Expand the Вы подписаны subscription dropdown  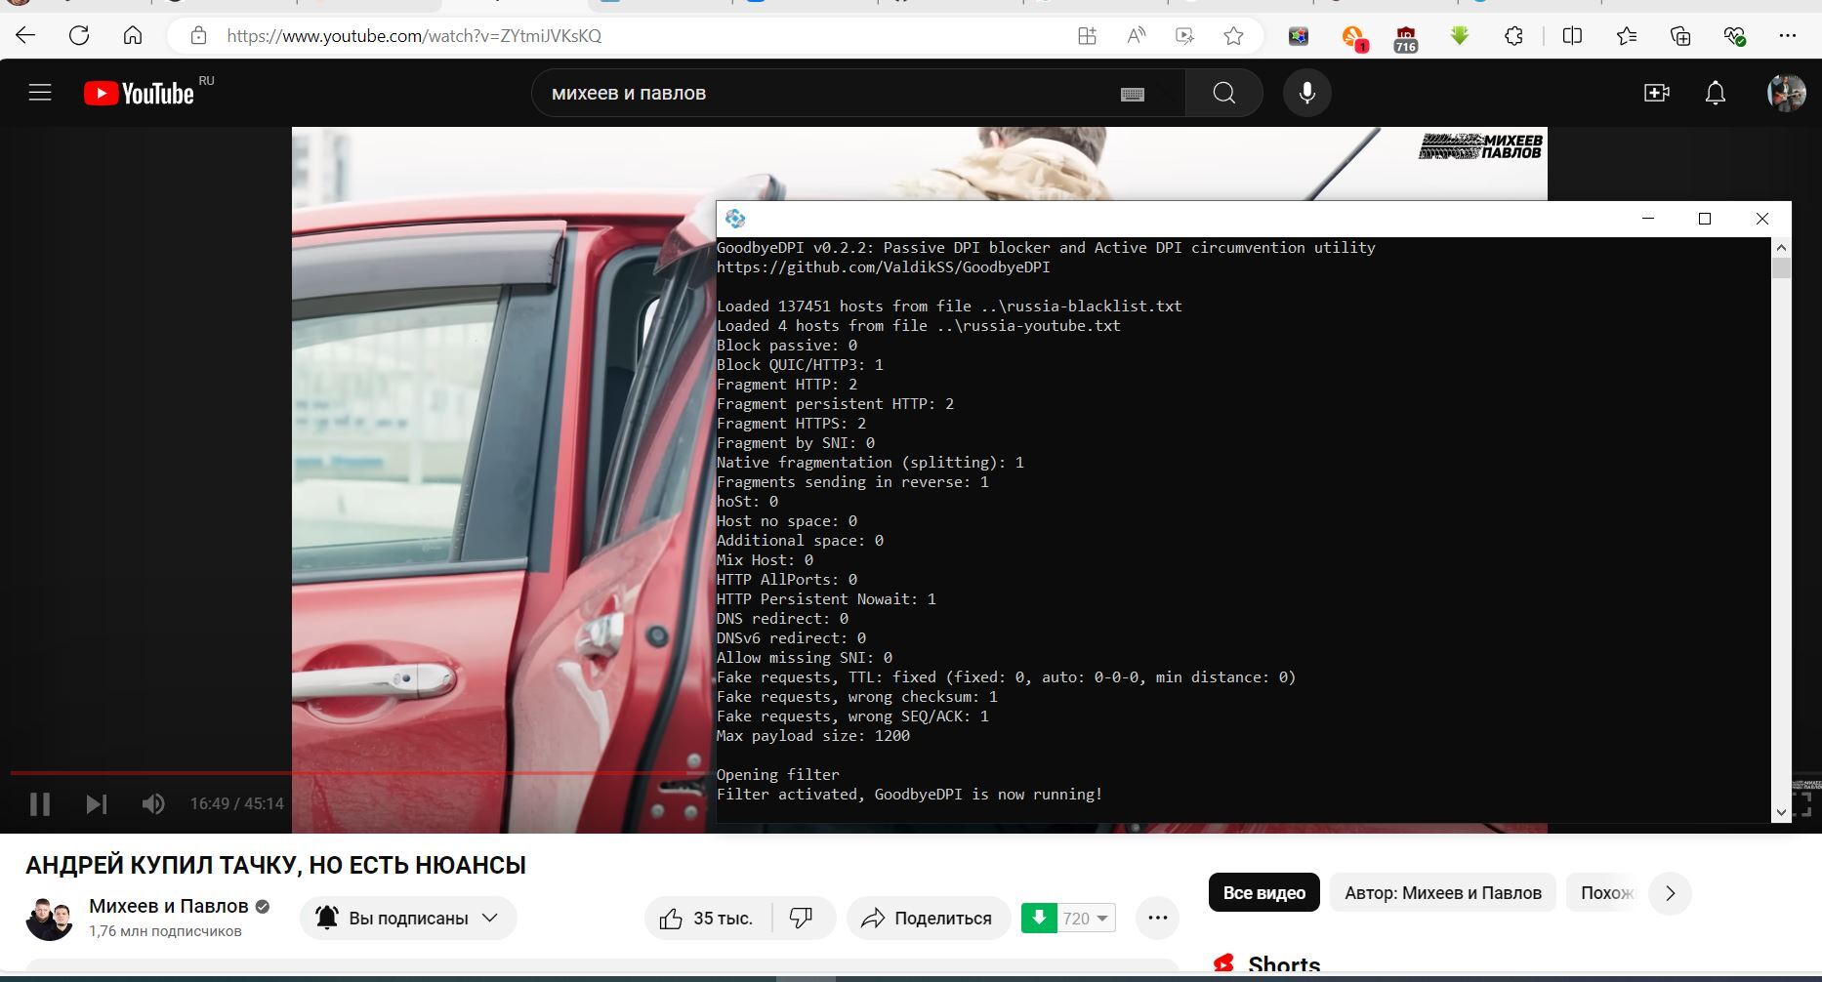pyautogui.click(x=408, y=919)
